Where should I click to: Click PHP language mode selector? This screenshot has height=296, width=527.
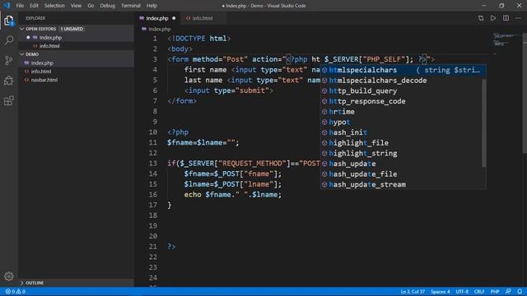[495, 292]
